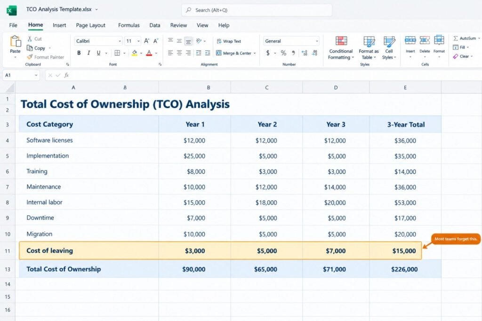
Task: Click the Insert cells icon
Action: tap(410, 40)
